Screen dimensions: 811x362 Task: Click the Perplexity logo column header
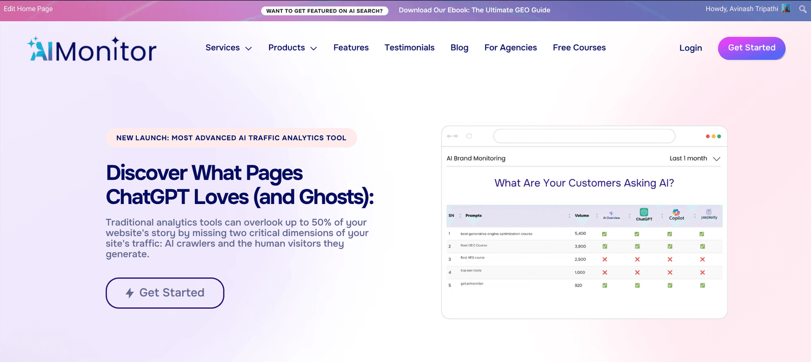click(709, 214)
